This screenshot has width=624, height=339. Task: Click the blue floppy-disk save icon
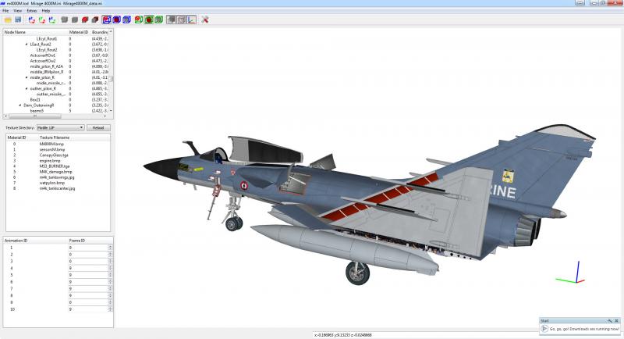tap(18, 20)
